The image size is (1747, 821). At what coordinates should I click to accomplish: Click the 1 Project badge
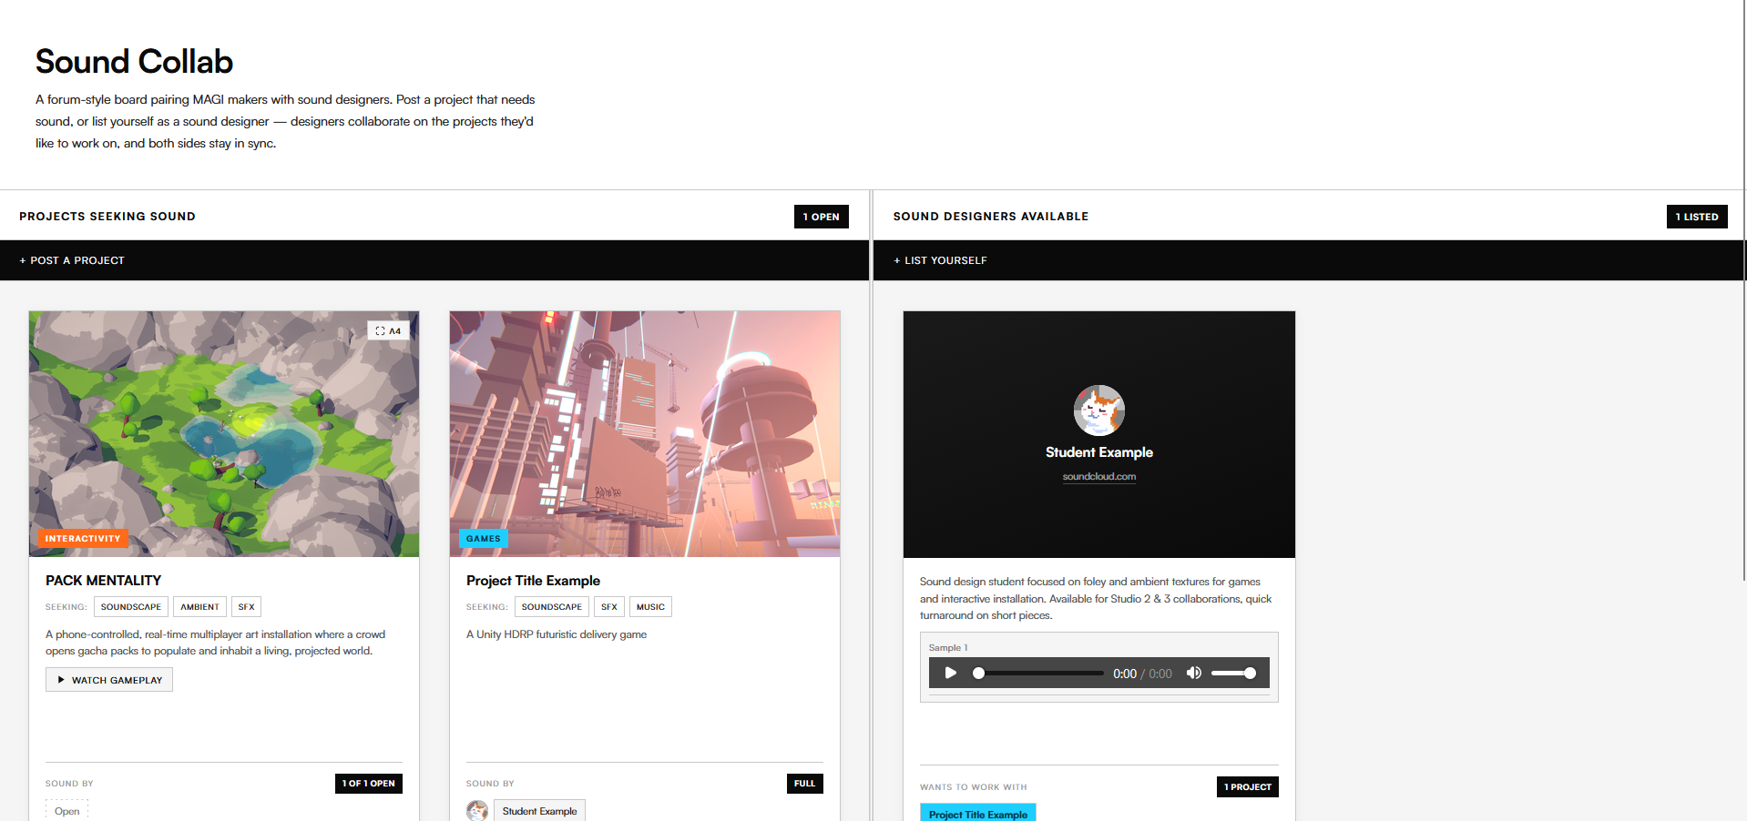(1248, 787)
